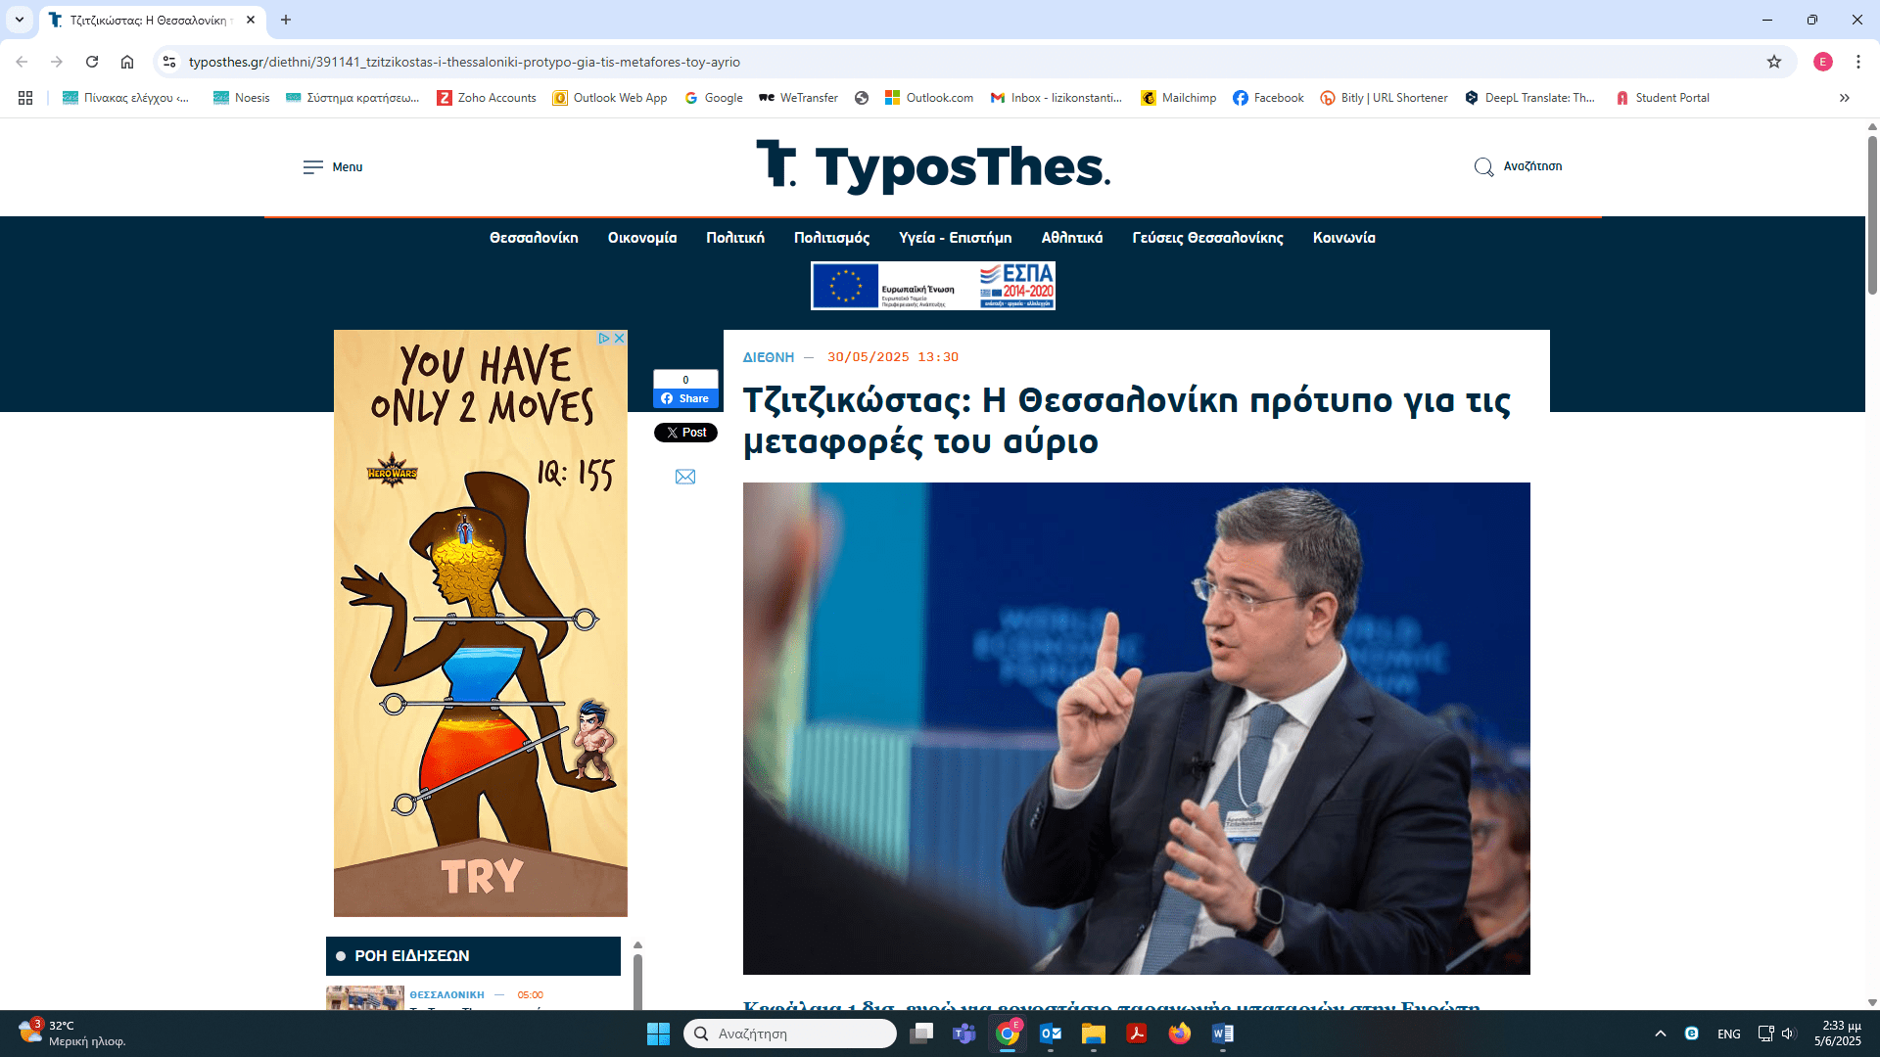This screenshot has height=1057, width=1880.
Task: Open the Αθλητικά section
Action: tap(1072, 238)
